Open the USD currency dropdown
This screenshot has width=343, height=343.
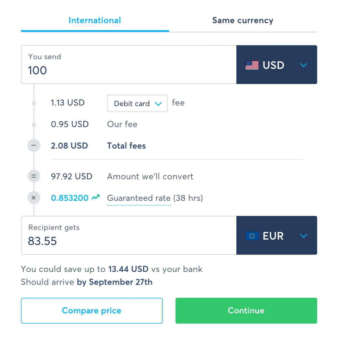304,65
